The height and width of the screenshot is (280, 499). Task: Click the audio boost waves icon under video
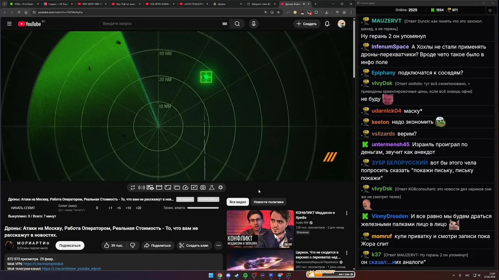[x=142, y=187]
